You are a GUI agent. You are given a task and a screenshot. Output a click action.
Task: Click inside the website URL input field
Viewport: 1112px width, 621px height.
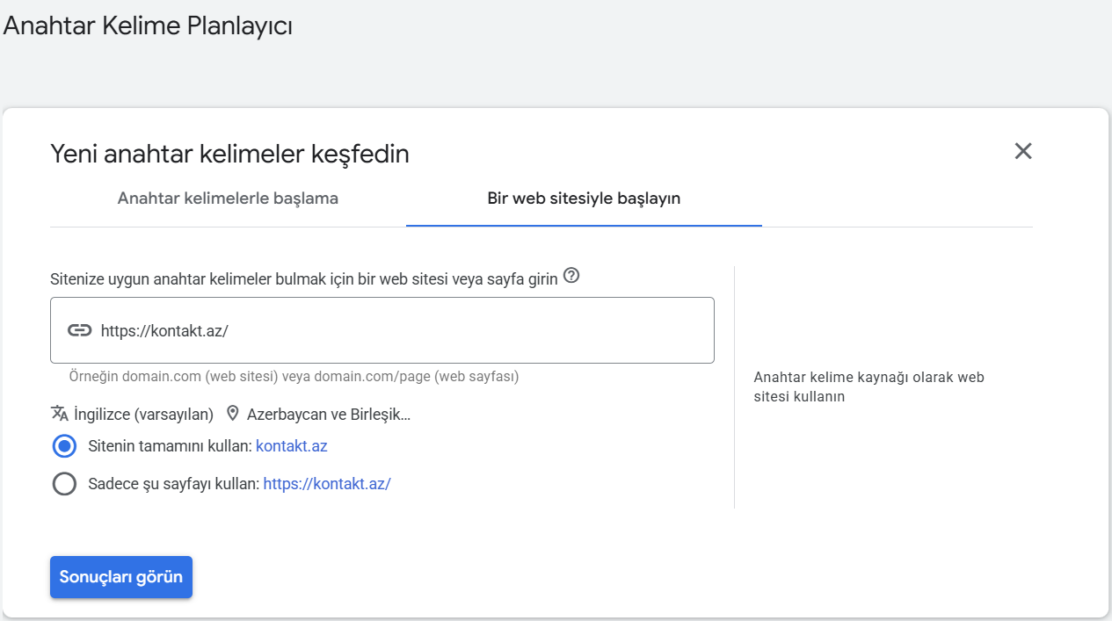tap(382, 329)
